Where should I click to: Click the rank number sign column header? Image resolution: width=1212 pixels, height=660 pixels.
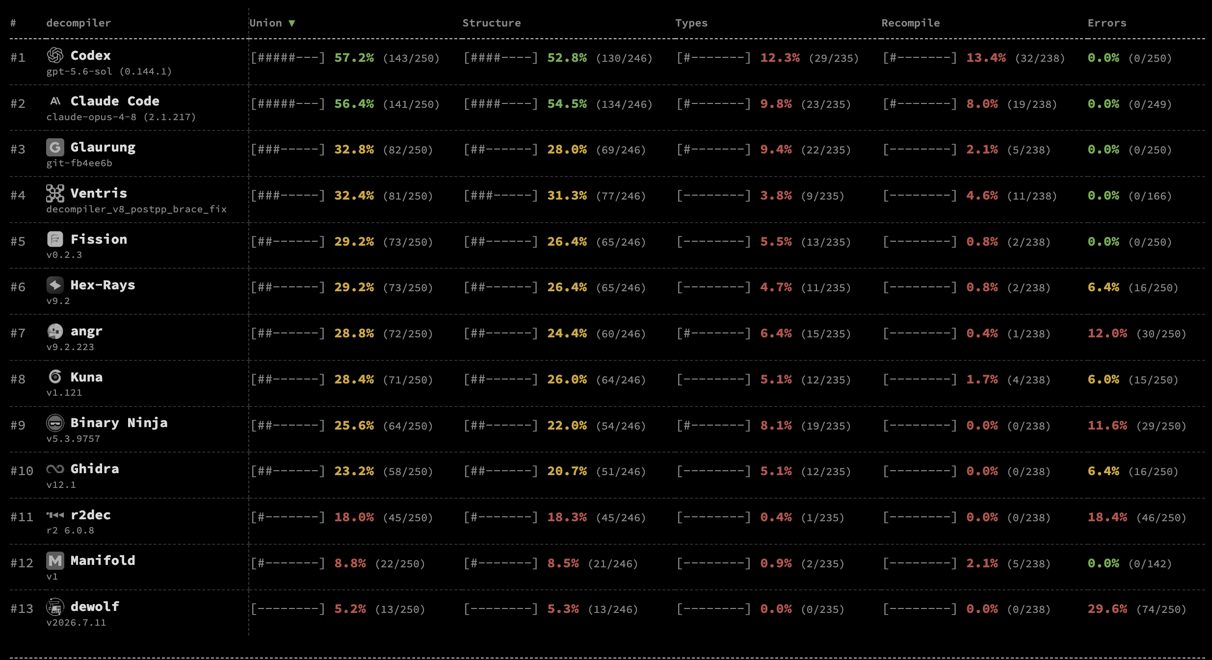[13, 23]
